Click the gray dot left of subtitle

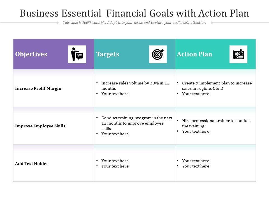point(57,23)
